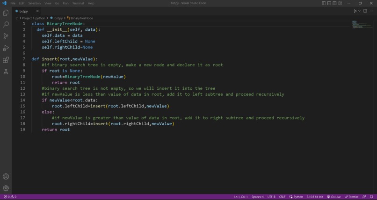
Task: Open the Accounts menu icon
Action: [x=6, y=177]
